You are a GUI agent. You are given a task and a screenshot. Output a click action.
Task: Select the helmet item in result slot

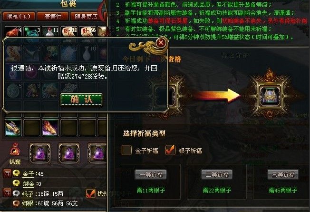click(270, 96)
